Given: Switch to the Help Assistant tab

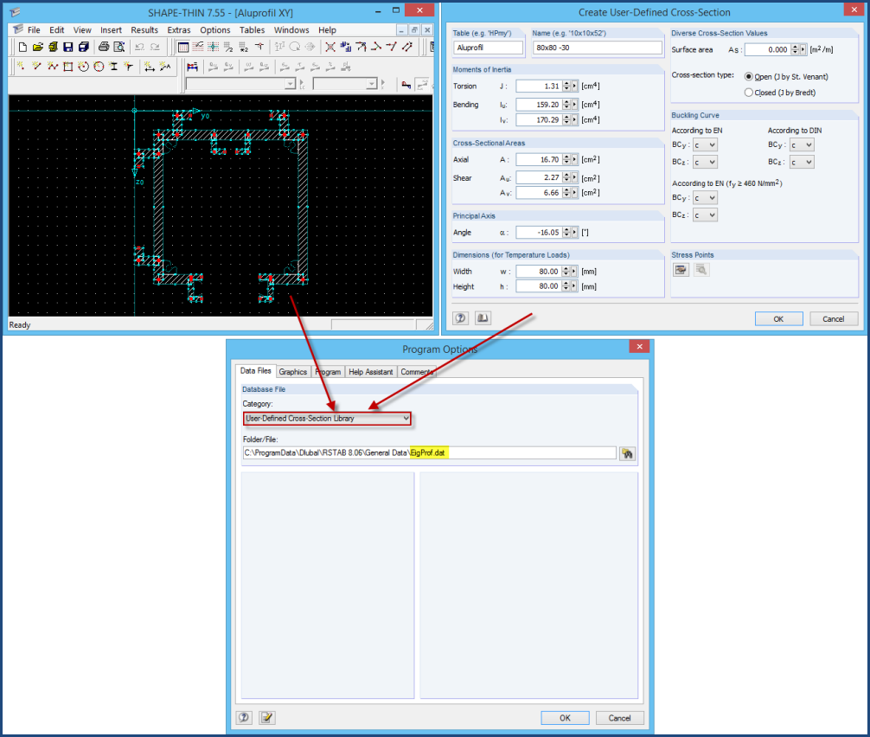Looking at the screenshot, I should [371, 372].
